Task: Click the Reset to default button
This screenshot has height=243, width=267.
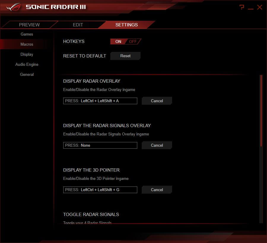Action: point(125,56)
